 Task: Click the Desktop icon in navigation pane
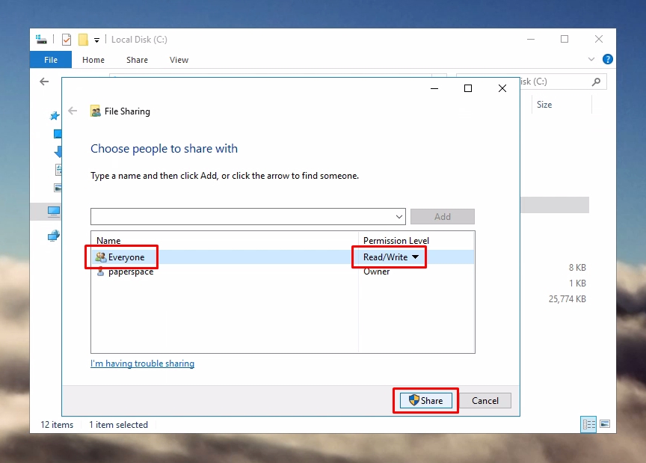coord(58,134)
